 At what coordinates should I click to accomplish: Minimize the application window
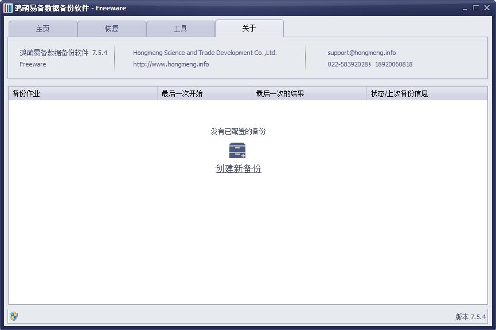(464, 8)
